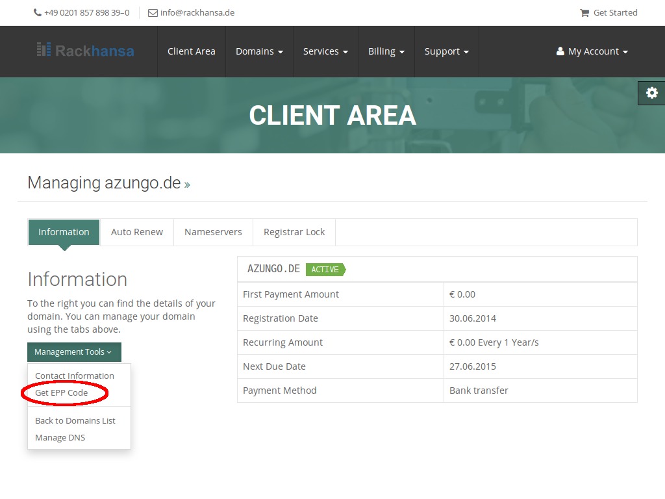Click the +49 0201 857 898 39–0 phone number
This screenshot has height=499, width=665.
(87, 13)
